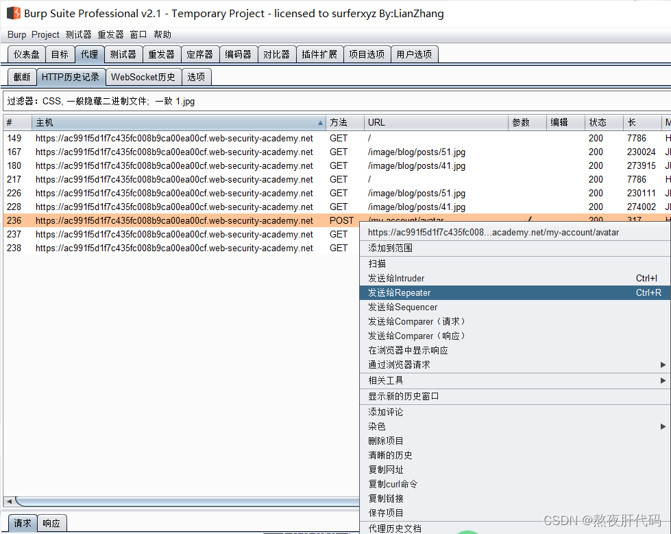
Task: Sort by the 参数 column header
Action: pyautogui.click(x=527, y=123)
